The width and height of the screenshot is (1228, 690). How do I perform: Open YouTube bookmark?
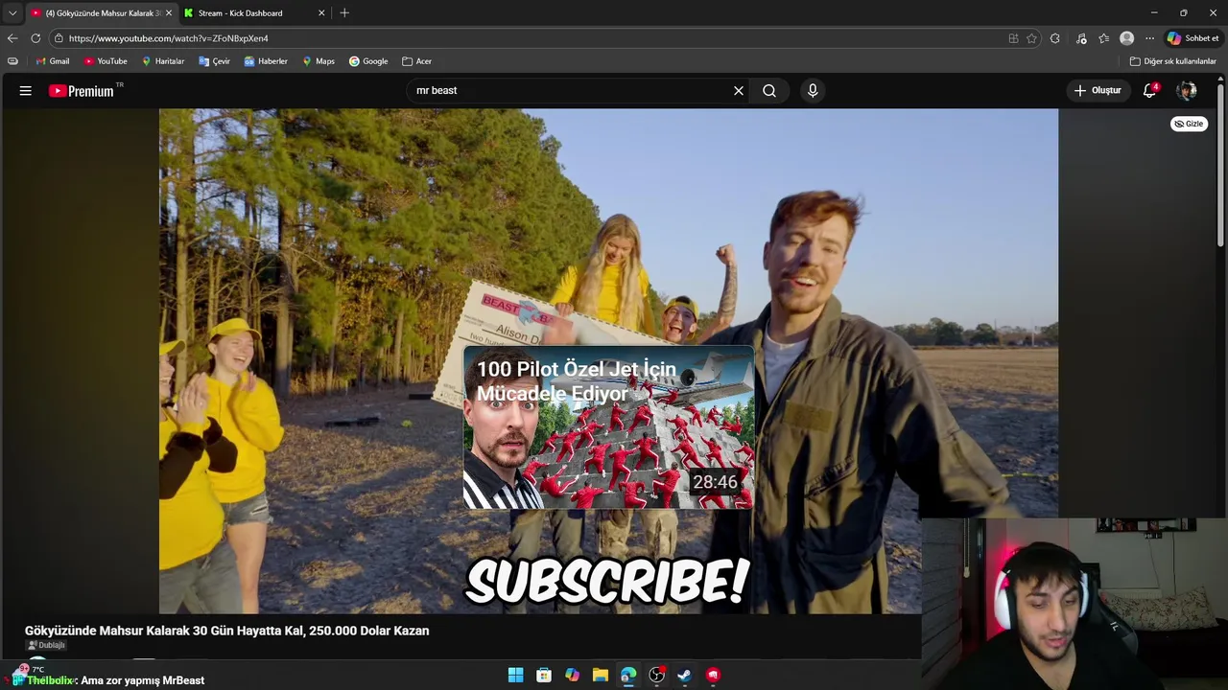point(106,61)
